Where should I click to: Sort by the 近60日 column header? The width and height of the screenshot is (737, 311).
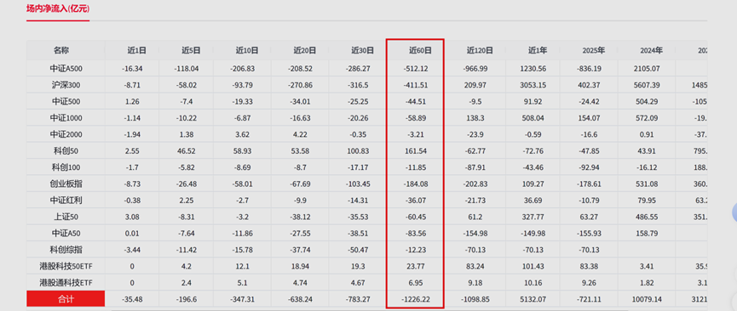[420, 50]
